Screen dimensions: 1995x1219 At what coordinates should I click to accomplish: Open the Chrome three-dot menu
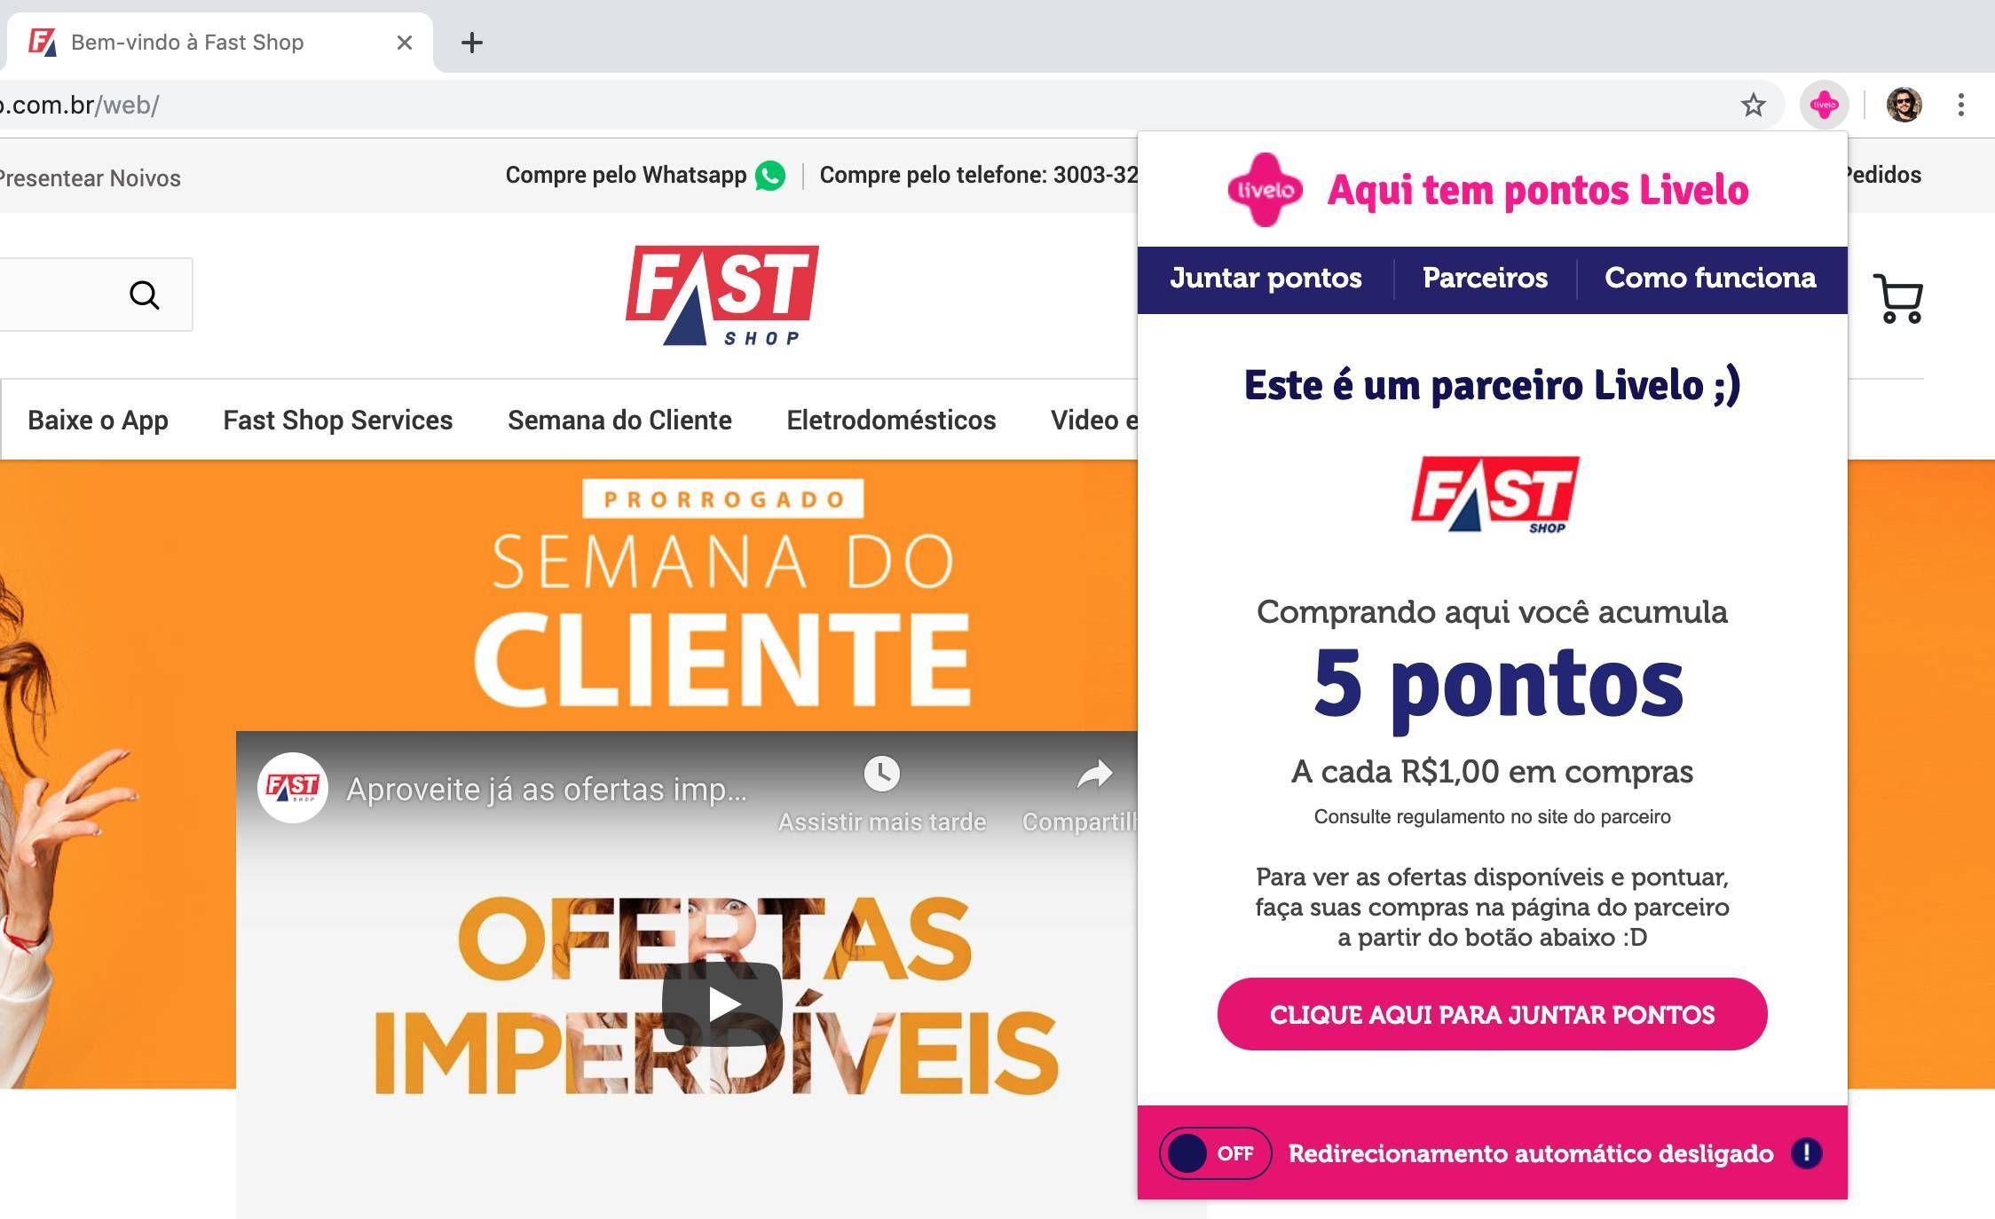click(1960, 105)
